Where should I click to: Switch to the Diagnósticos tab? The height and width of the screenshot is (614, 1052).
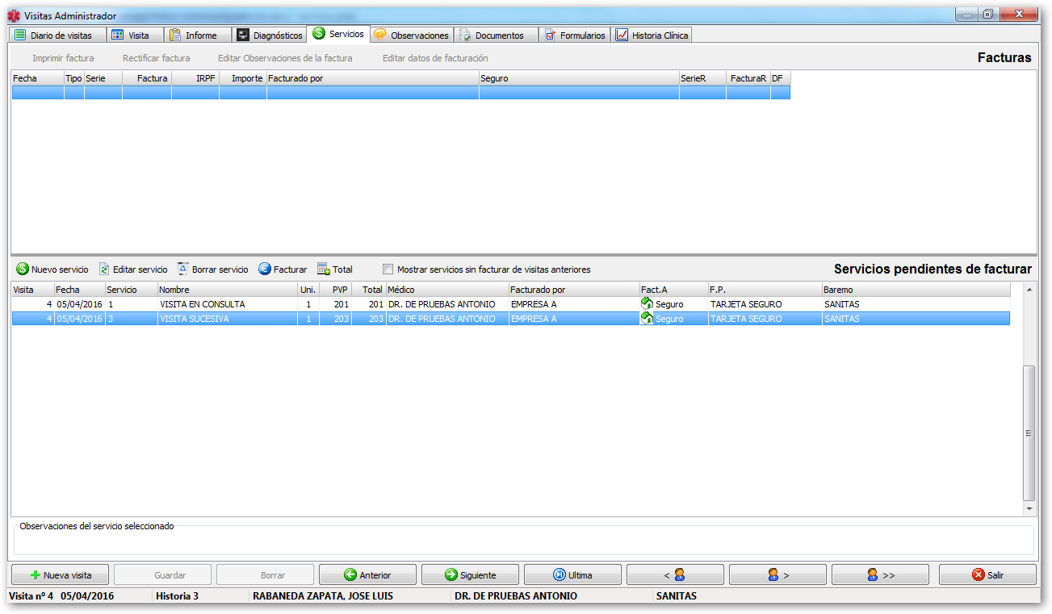coord(269,36)
